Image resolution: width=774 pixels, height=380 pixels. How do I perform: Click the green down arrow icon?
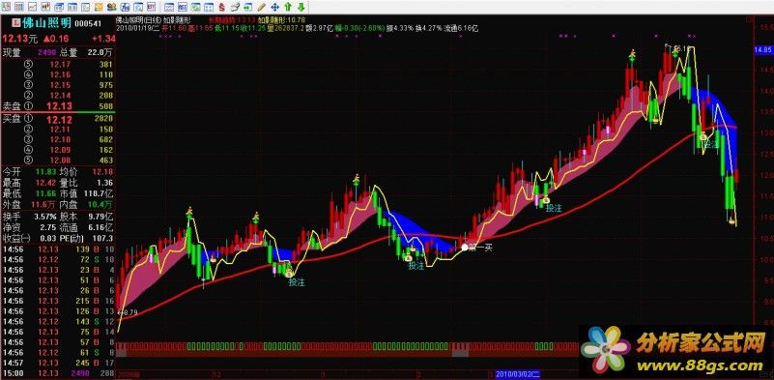pos(301,7)
